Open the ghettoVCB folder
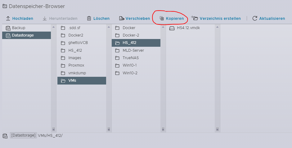292x148 pixels. point(76,43)
